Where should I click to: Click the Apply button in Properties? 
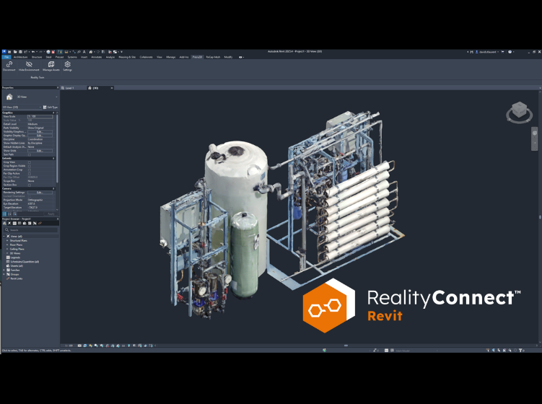click(x=51, y=214)
